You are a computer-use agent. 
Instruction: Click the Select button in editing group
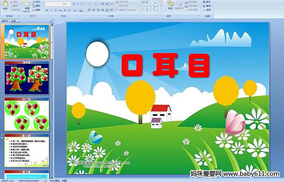pyautogui.click(x=207, y=10)
